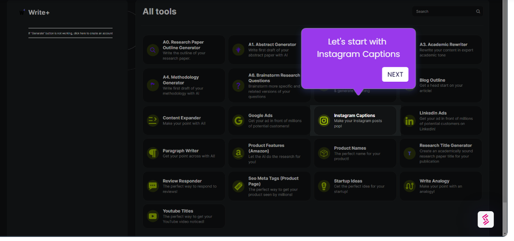This screenshot has width=514, height=241.
Task: Click the Amazon icon on Product Features
Action: click(x=238, y=153)
